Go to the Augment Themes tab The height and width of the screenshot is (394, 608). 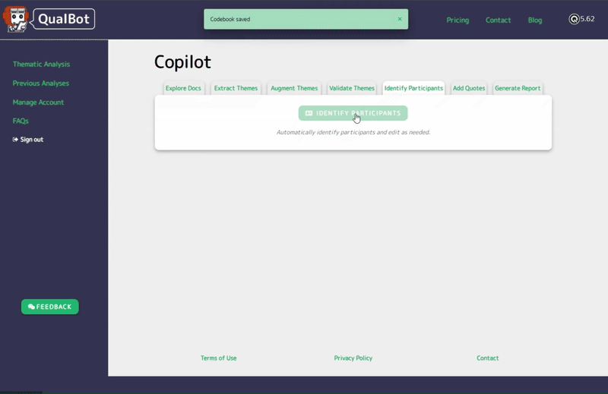click(x=294, y=88)
